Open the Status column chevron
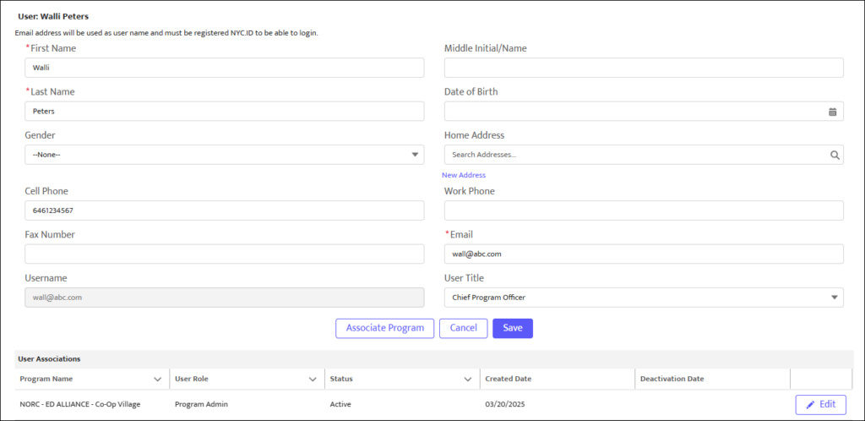Image resolution: width=865 pixels, height=421 pixels. coord(468,379)
